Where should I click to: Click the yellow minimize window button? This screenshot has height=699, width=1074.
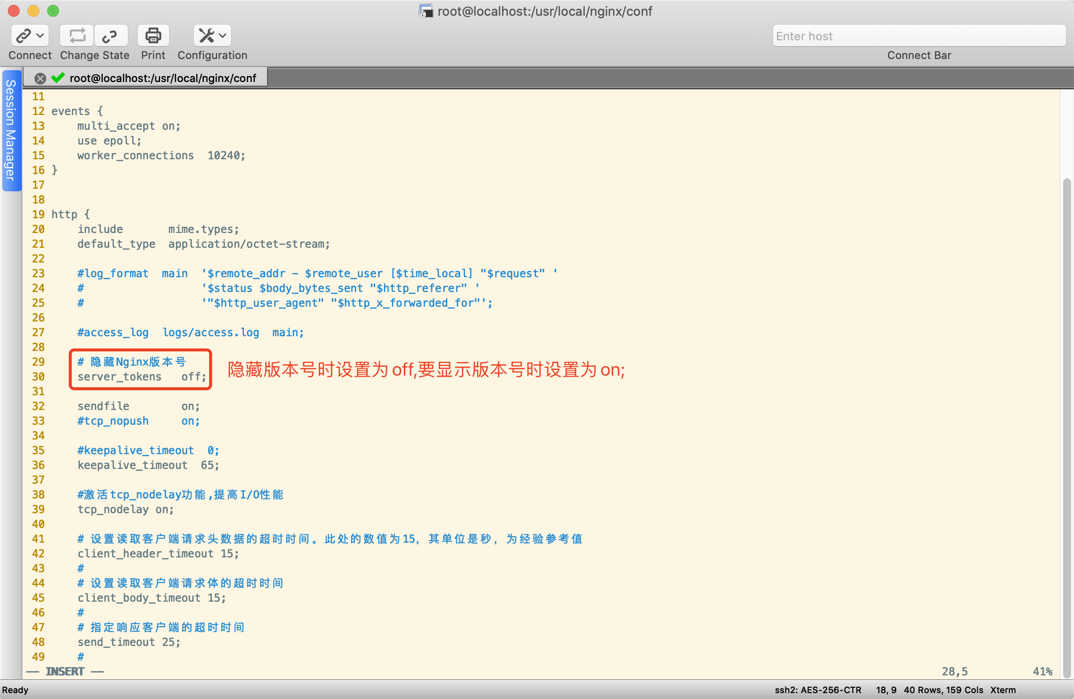(33, 10)
